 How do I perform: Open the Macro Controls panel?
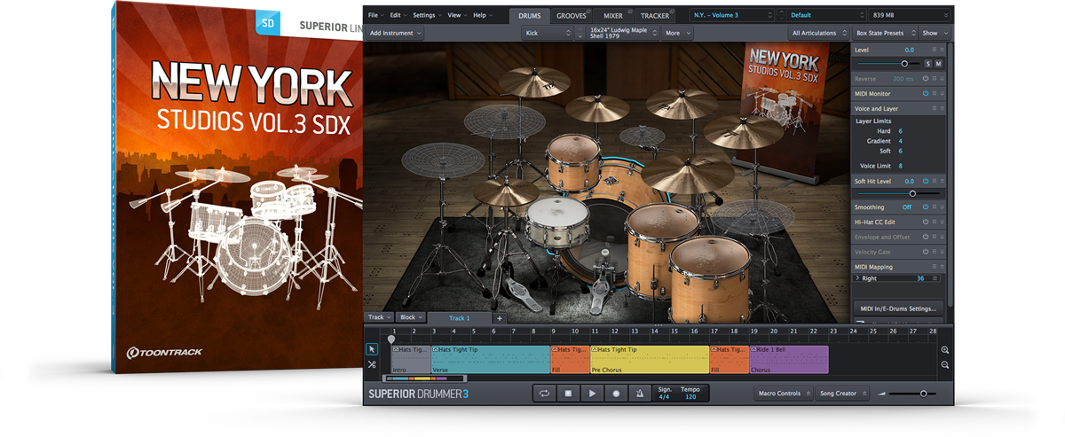point(784,394)
